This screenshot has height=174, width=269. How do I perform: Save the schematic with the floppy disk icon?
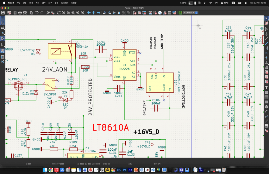(x=3, y=13)
